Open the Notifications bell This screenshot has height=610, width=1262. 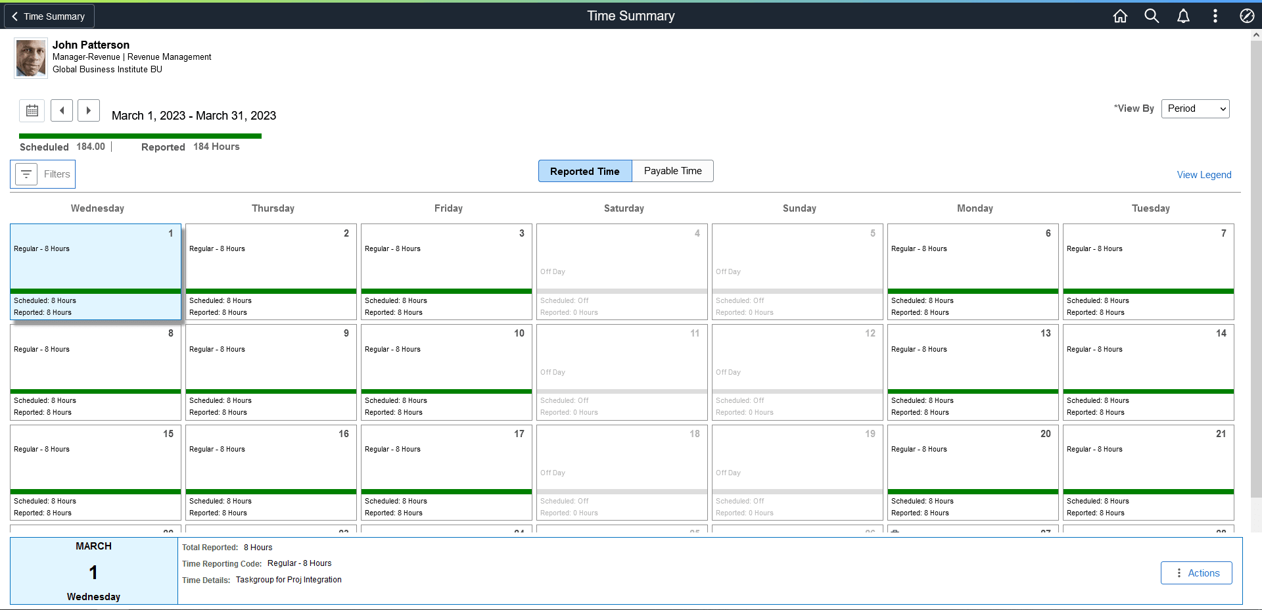click(1183, 16)
